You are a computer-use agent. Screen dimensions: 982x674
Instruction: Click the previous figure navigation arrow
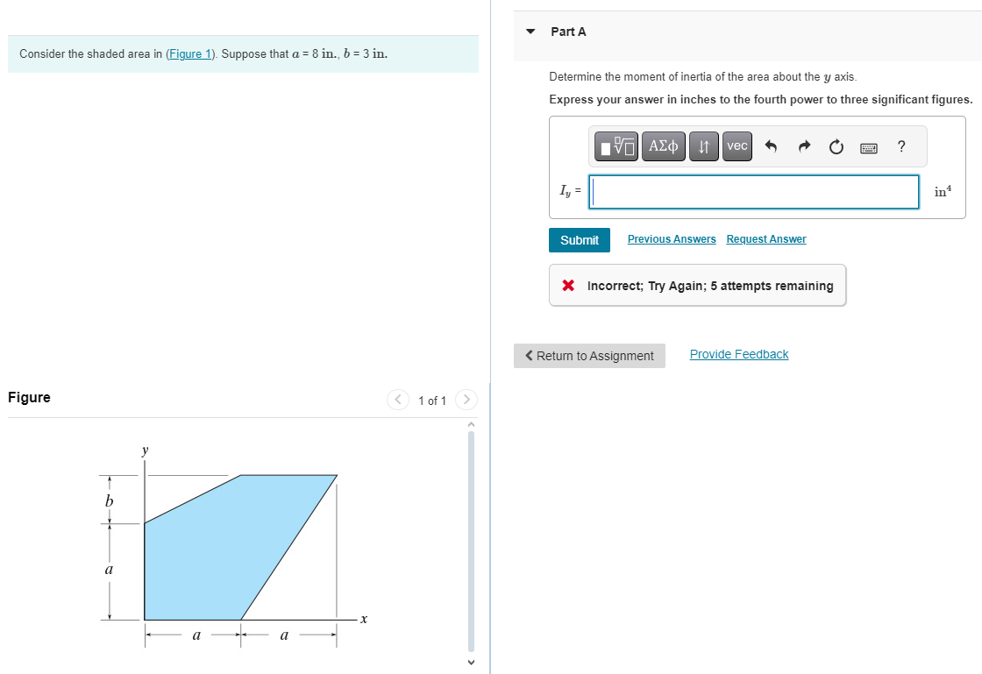click(397, 400)
